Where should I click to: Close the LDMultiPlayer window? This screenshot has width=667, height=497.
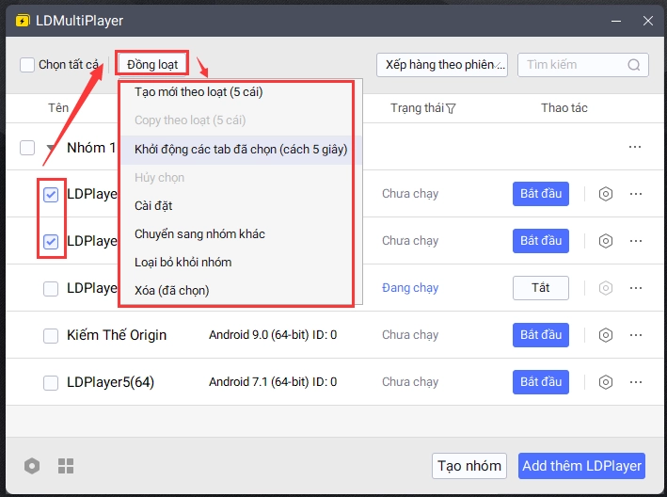pos(648,21)
